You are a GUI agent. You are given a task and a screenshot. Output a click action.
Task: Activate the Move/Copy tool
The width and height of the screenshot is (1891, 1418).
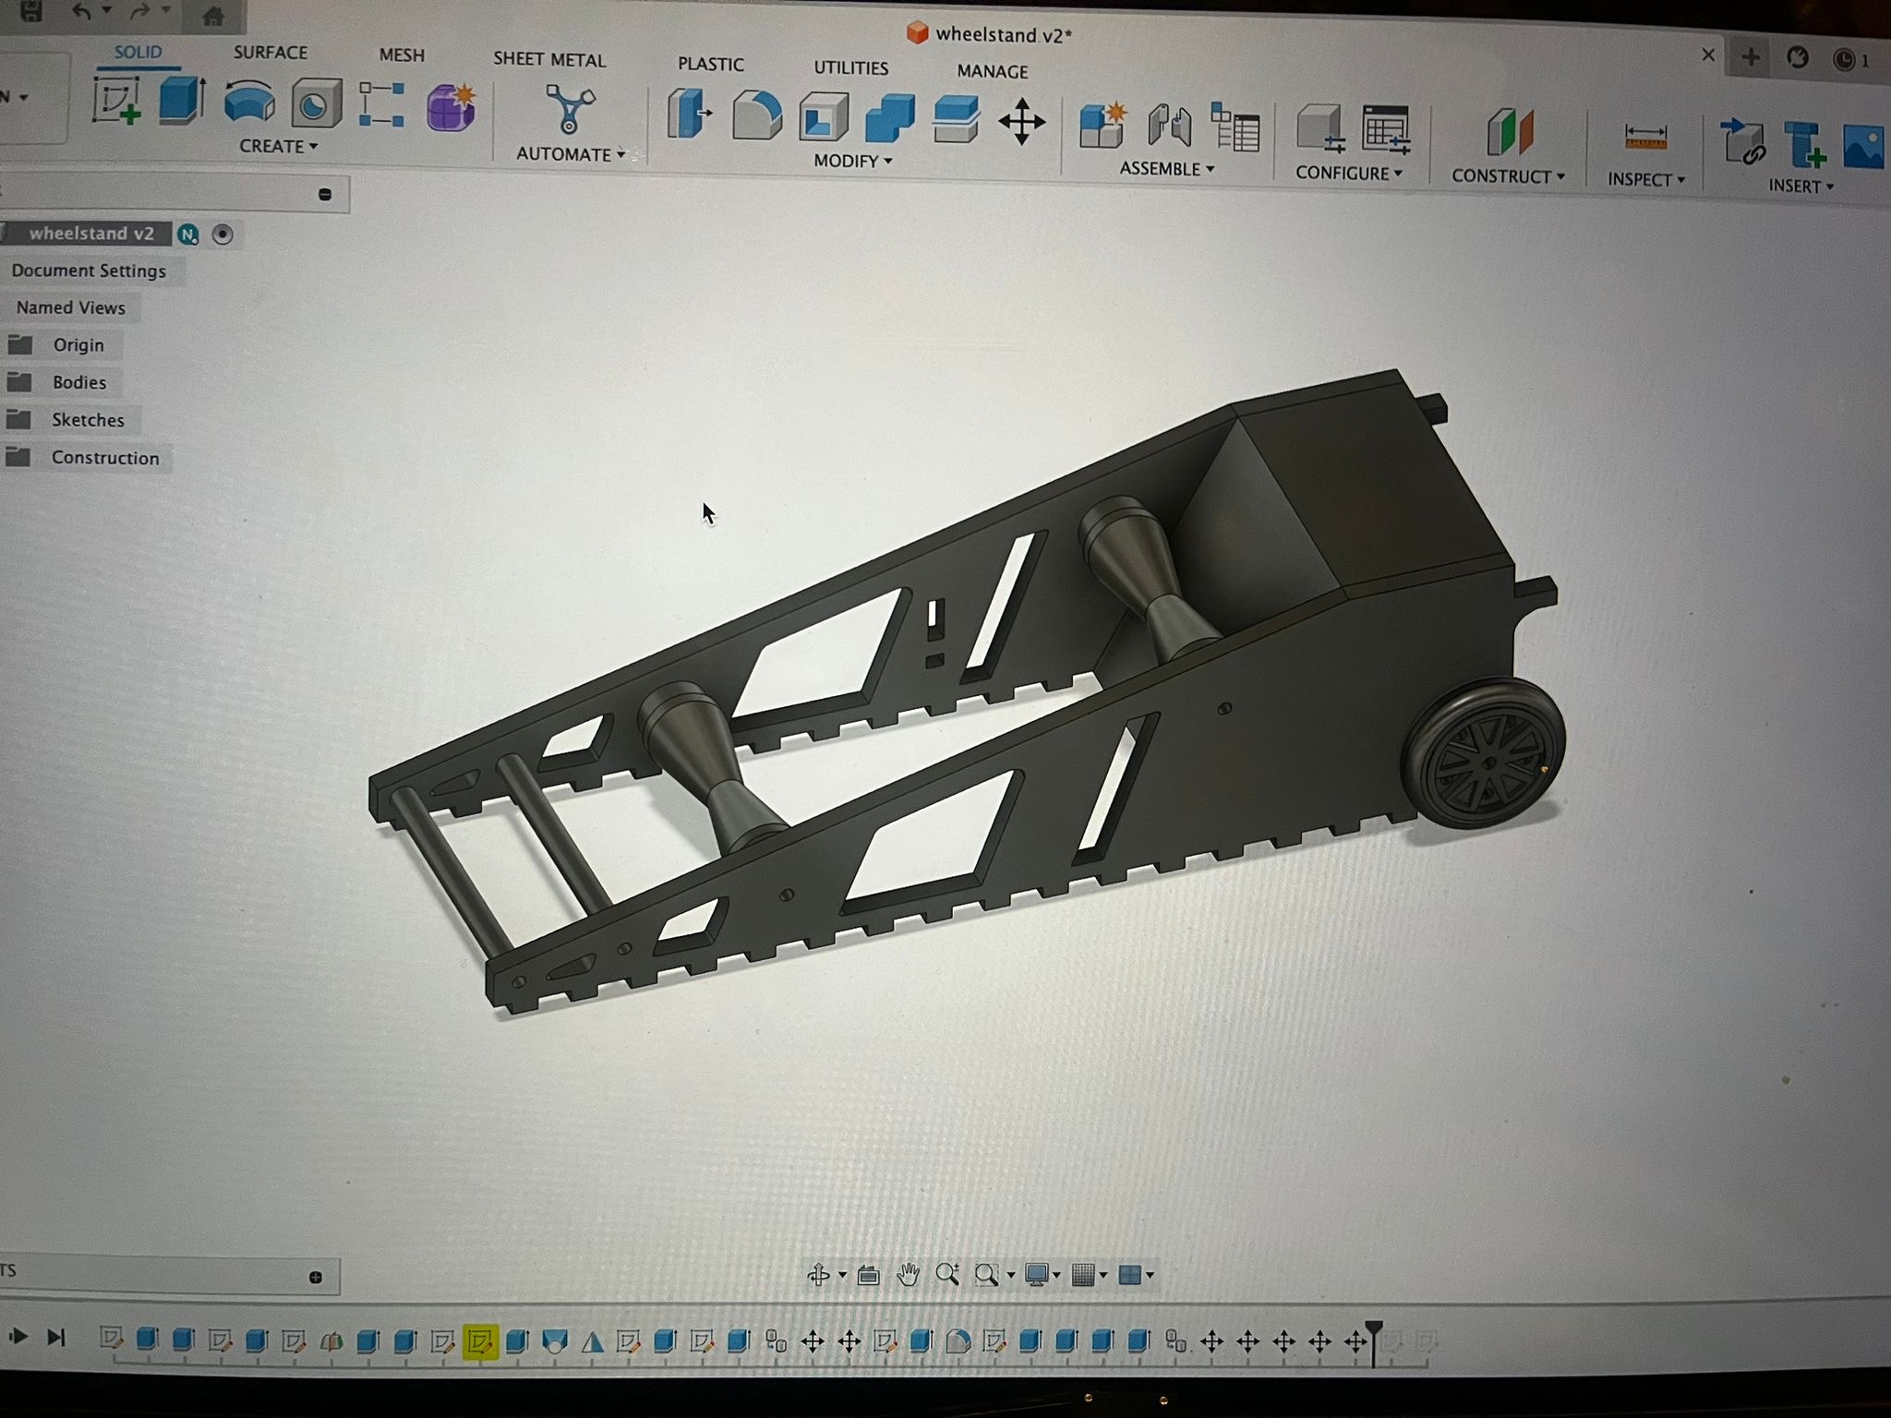point(1021,122)
